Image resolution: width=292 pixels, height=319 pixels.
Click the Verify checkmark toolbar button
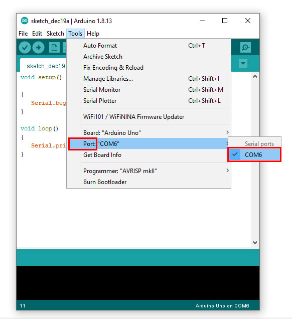click(x=25, y=48)
